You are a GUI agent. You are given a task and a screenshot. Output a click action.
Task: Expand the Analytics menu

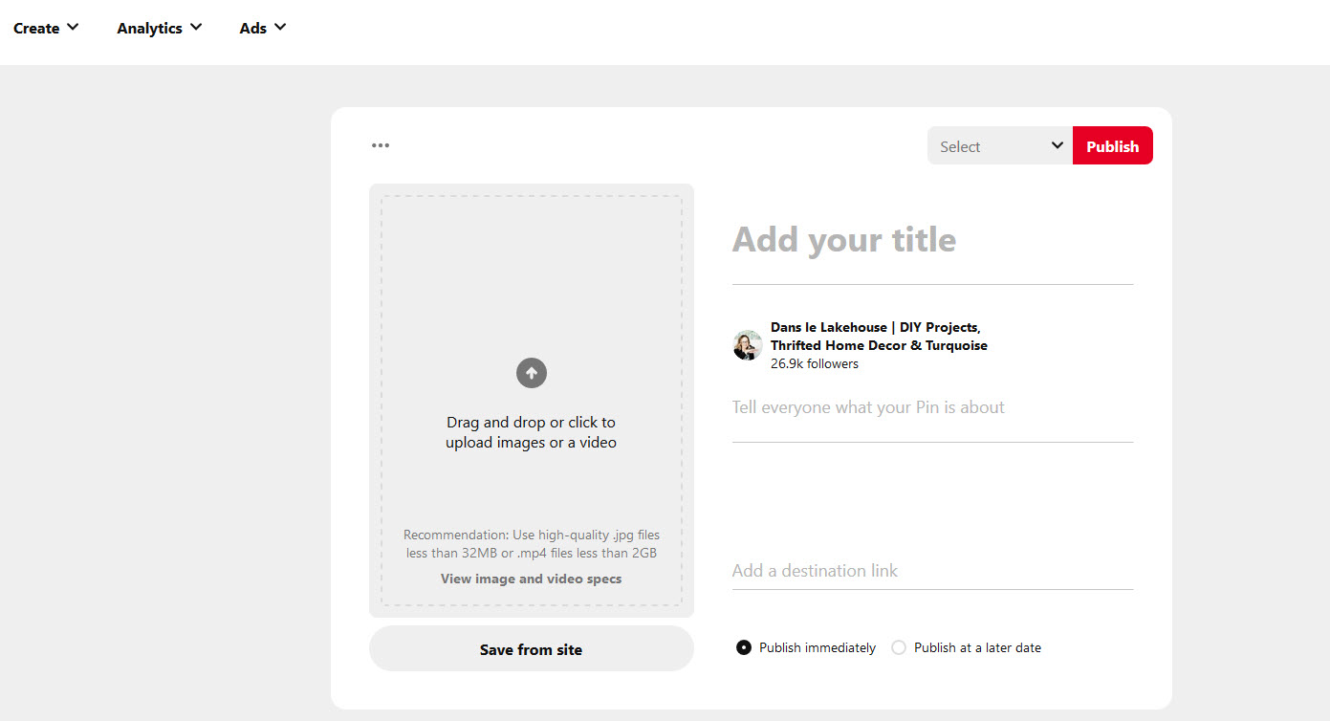tap(159, 28)
